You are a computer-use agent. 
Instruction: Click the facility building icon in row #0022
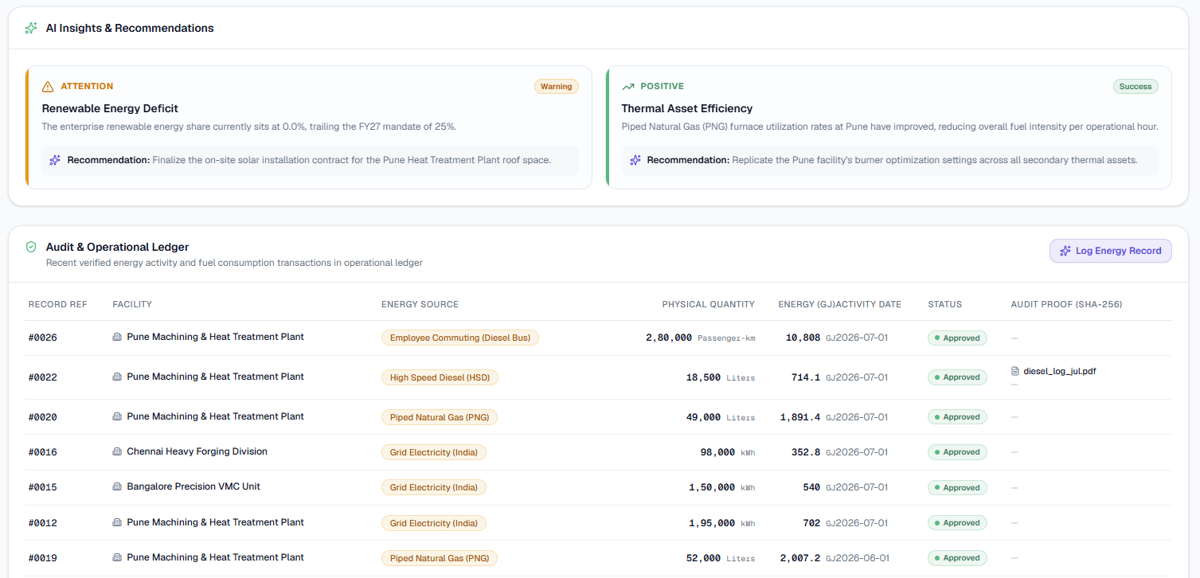tap(117, 377)
